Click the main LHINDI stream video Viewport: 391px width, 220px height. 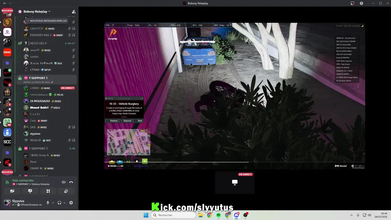235,96
